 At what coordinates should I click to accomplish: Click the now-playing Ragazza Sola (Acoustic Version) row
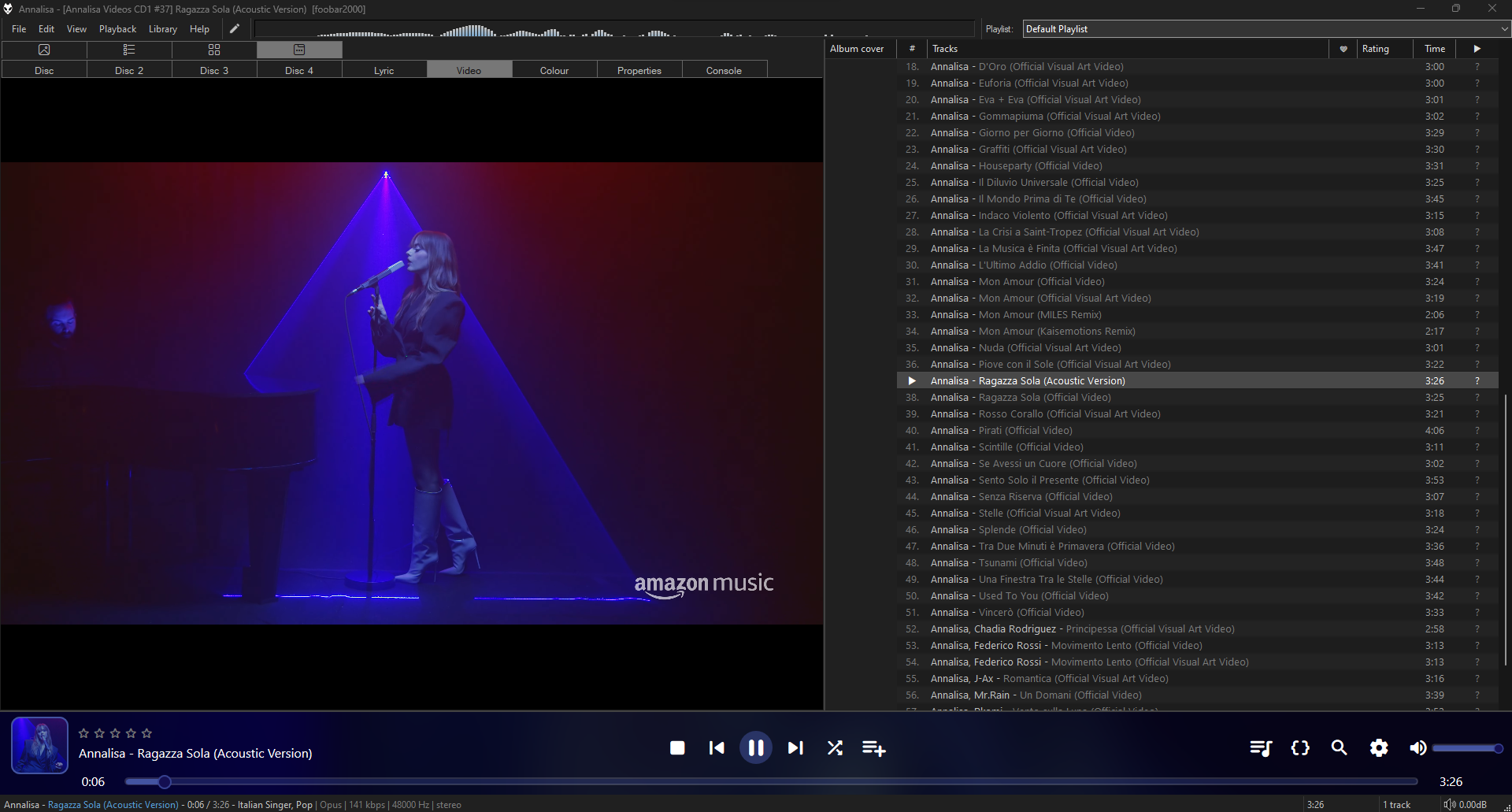pos(1197,381)
